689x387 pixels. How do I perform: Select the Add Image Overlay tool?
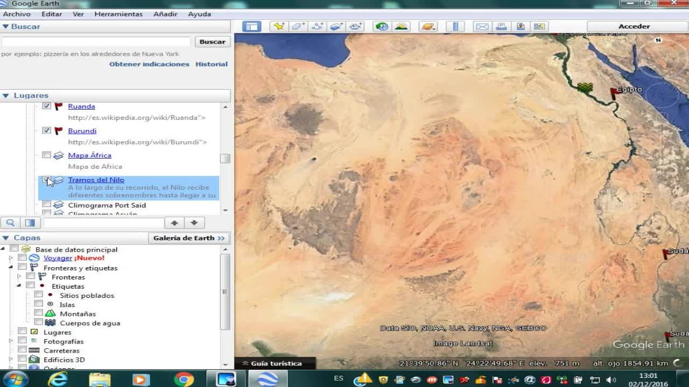click(337, 26)
